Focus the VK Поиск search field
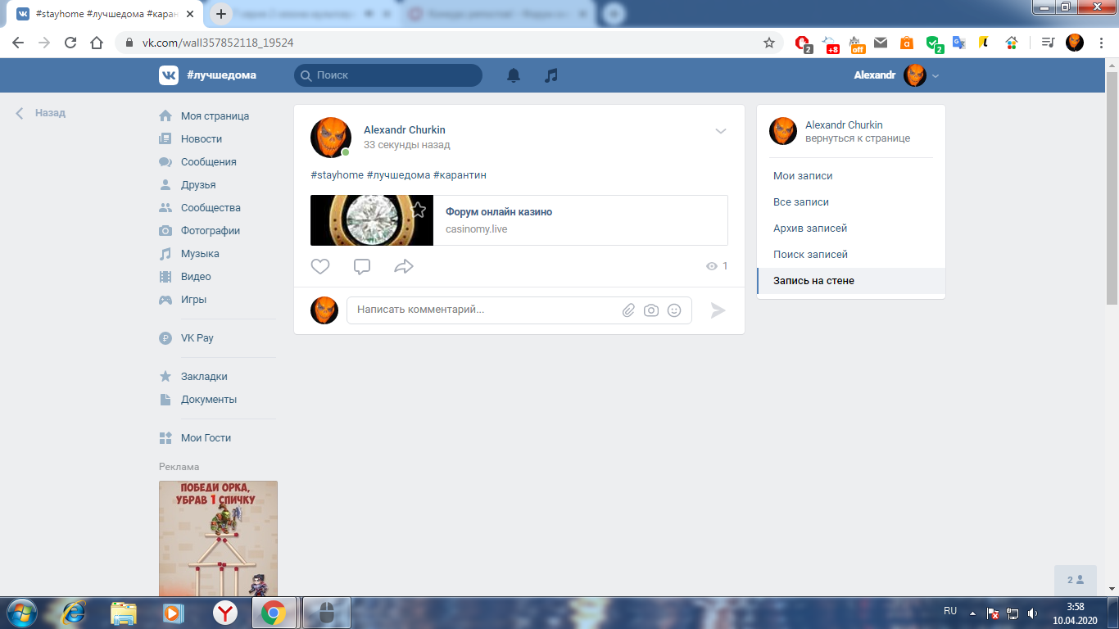 click(x=388, y=75)
